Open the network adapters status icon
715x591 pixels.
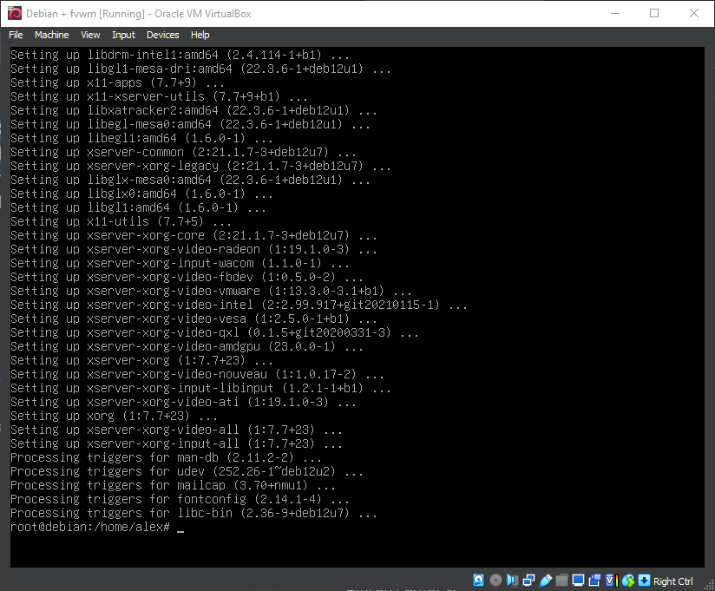(528, 580)
